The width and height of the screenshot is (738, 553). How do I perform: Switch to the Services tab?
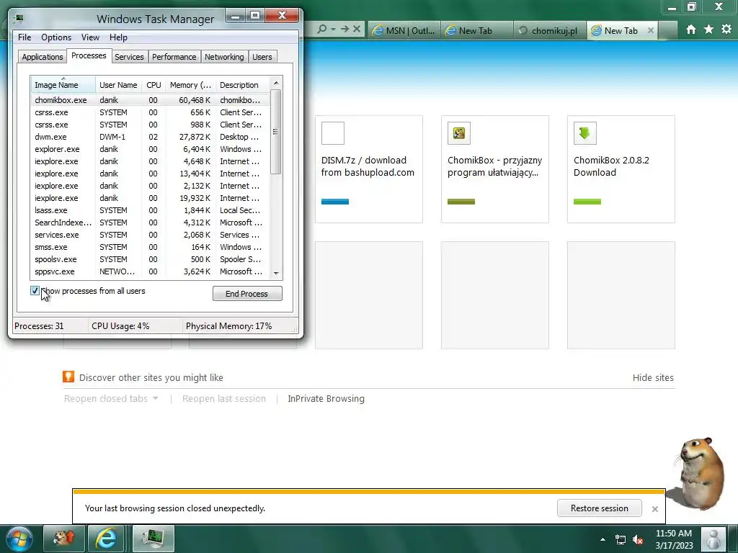point(129,57)
